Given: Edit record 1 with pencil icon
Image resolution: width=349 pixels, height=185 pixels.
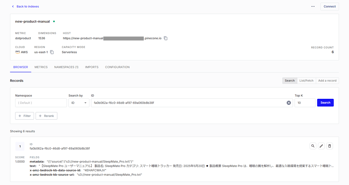Looking at the screenshot, I should coord(321,146).
